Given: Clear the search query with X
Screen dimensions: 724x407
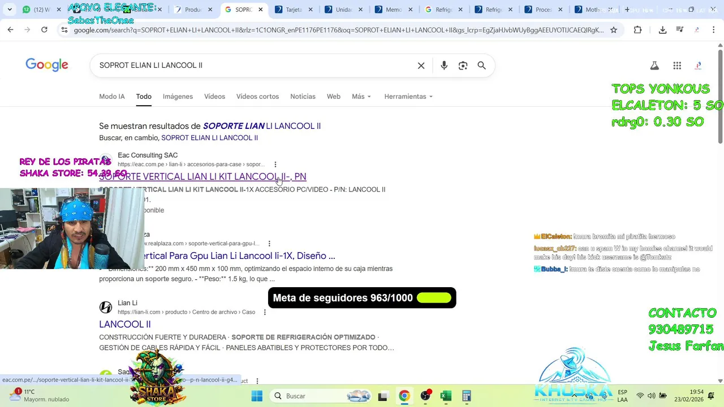Looking at the screenshot, I should click(421, 66).
